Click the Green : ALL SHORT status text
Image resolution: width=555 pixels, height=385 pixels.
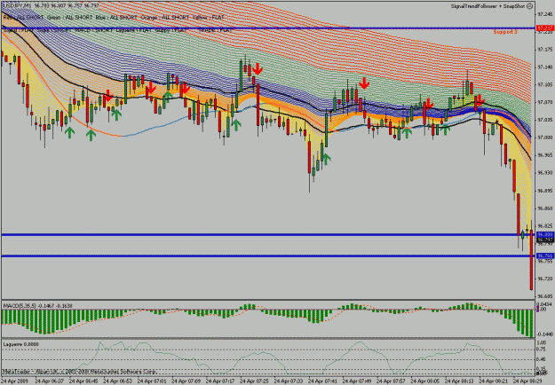tap(69, 18)
